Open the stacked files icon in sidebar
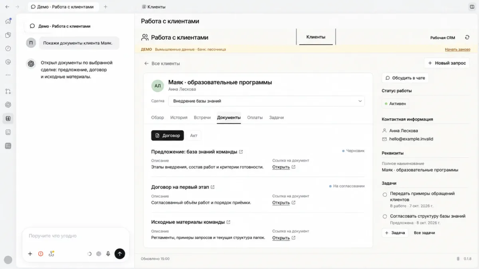479x269 pixels. coord(8,35)
